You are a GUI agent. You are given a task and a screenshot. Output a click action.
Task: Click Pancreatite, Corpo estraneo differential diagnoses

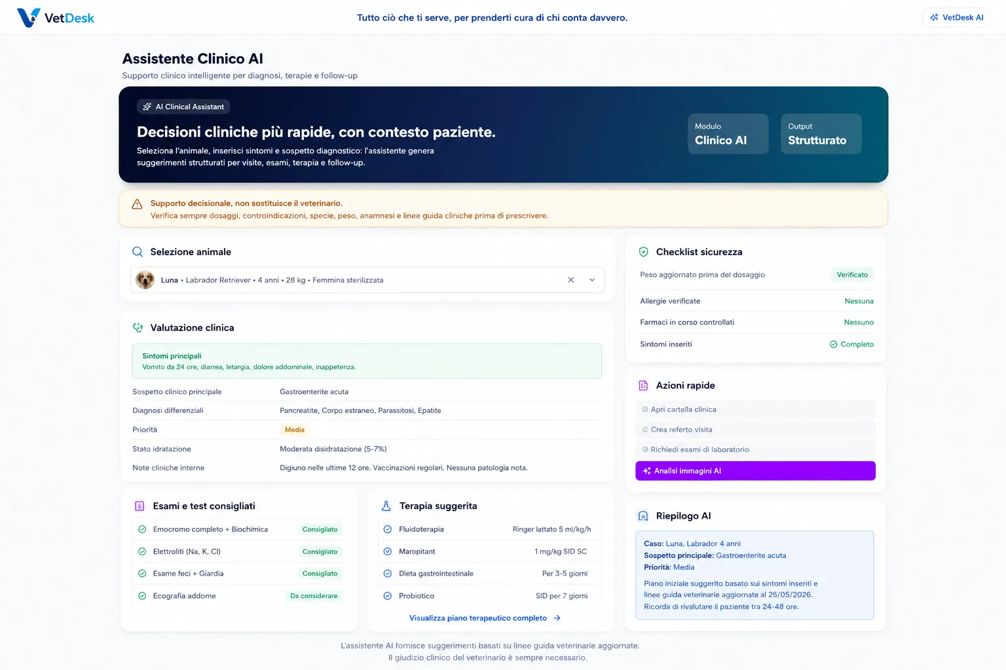tap(360, 411)
